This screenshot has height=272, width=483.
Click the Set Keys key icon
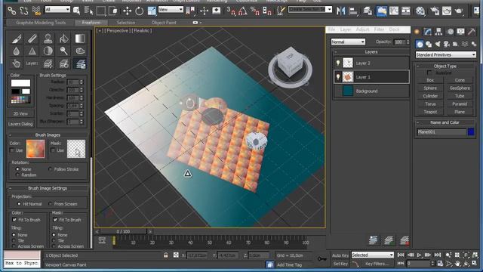(x=322, y=258)
